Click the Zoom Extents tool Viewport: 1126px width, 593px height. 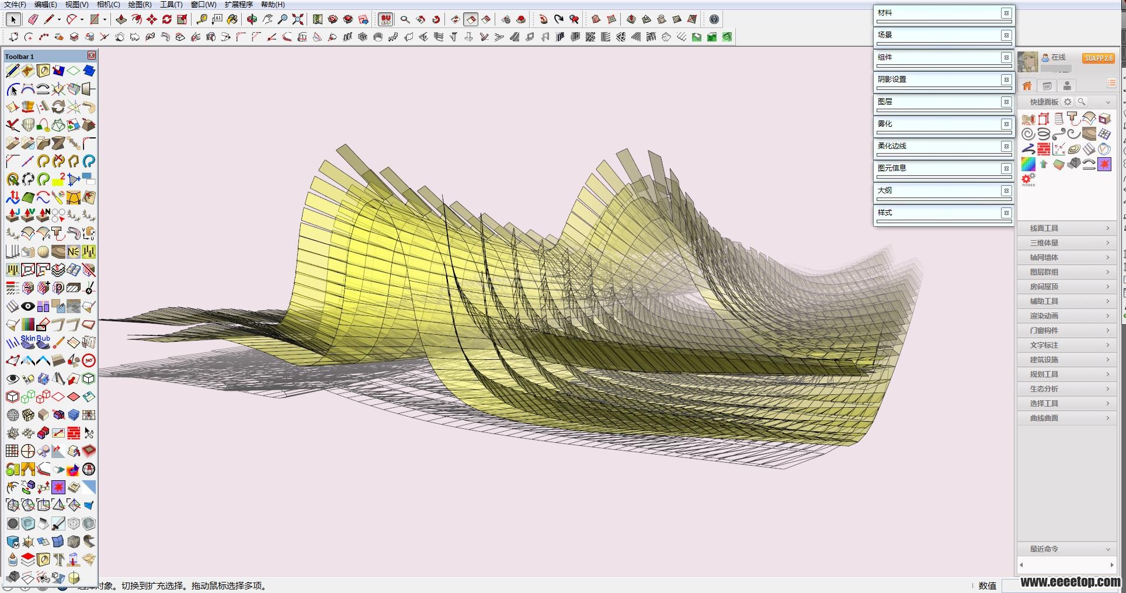click(x=298, y=19)
